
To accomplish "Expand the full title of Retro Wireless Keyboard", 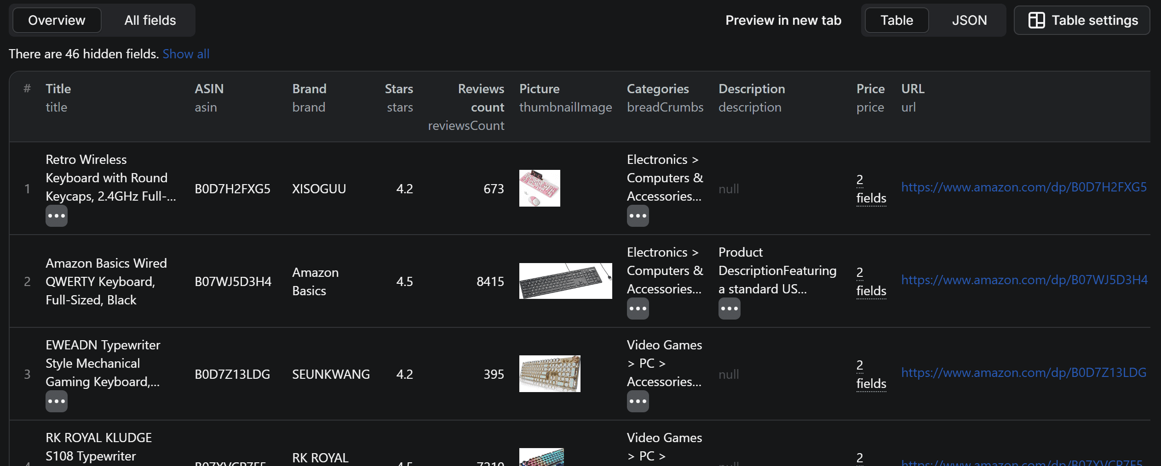I will pyautogui.click(x=56, y=216).
